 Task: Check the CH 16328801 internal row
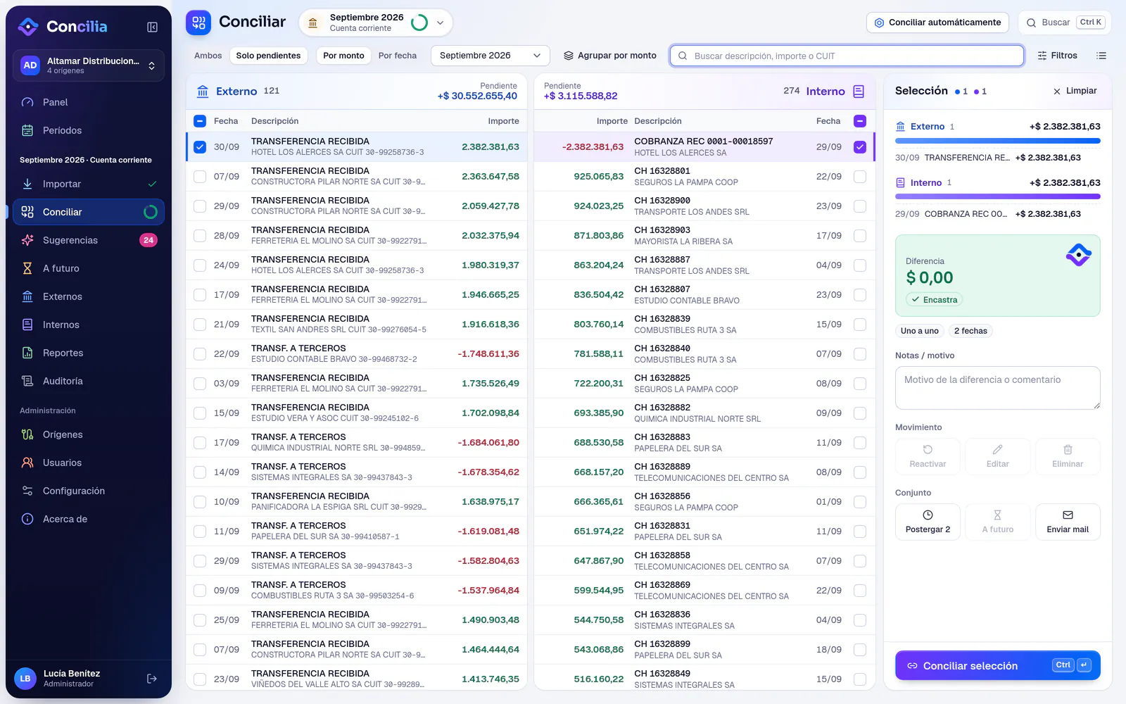click(x=860, y=177)
